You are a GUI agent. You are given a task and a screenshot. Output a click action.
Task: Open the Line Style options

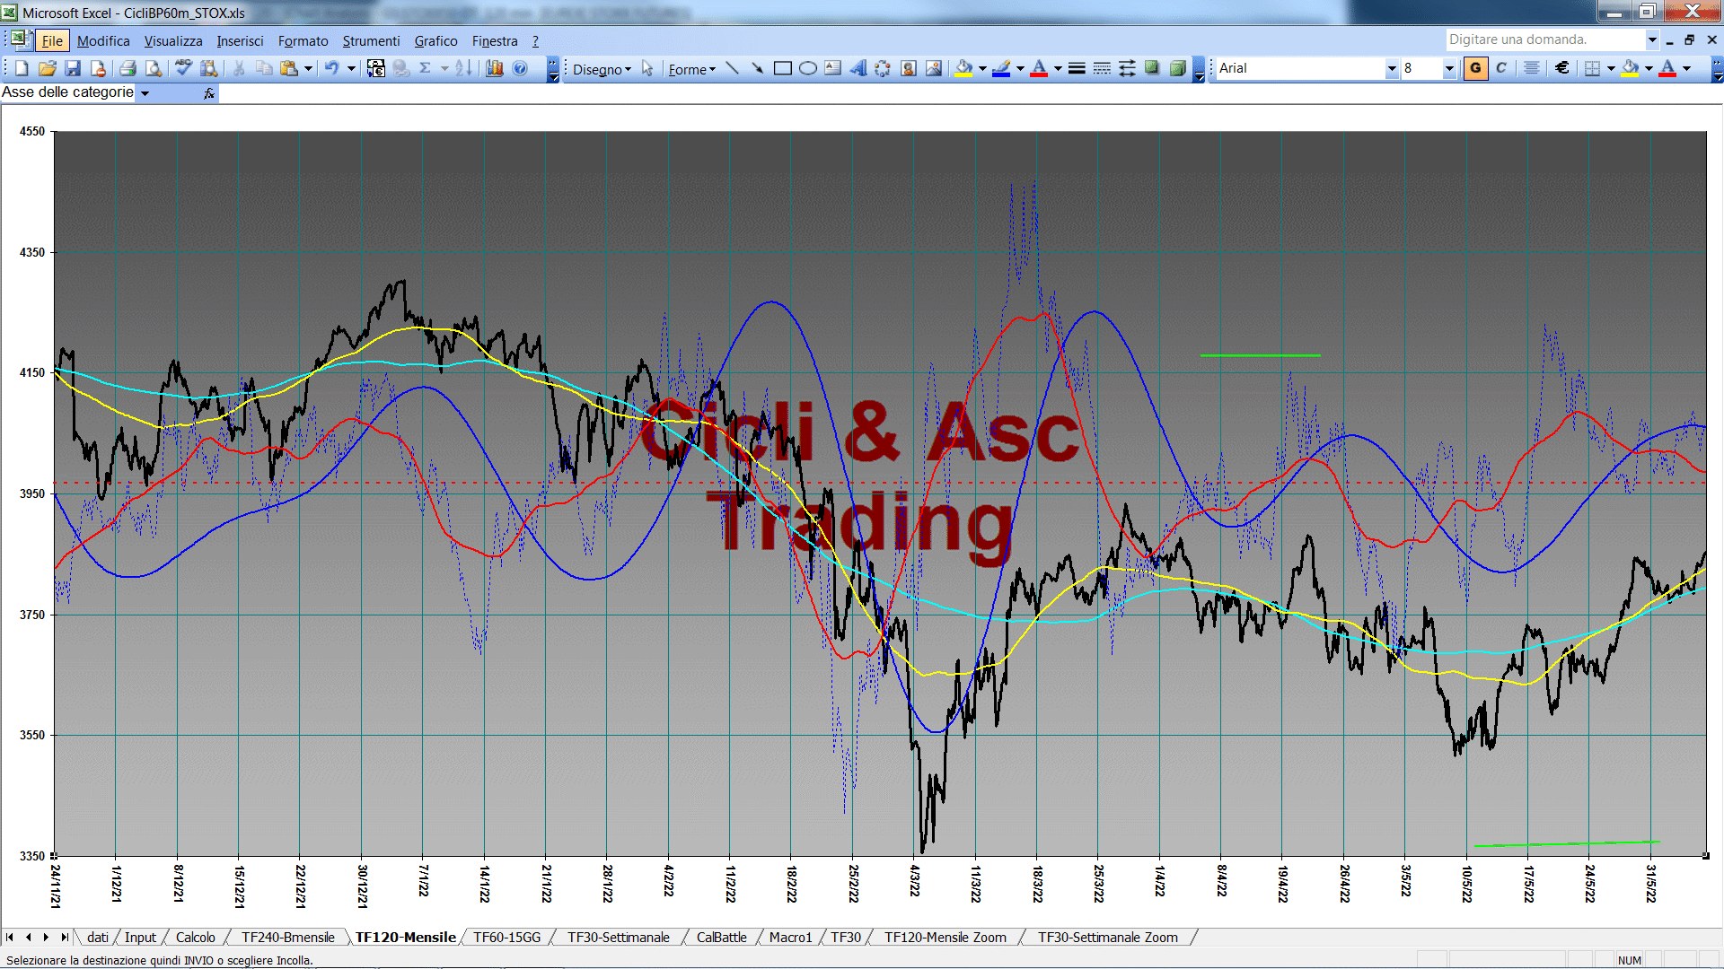pyautogui.click(x=1077, y=68)
